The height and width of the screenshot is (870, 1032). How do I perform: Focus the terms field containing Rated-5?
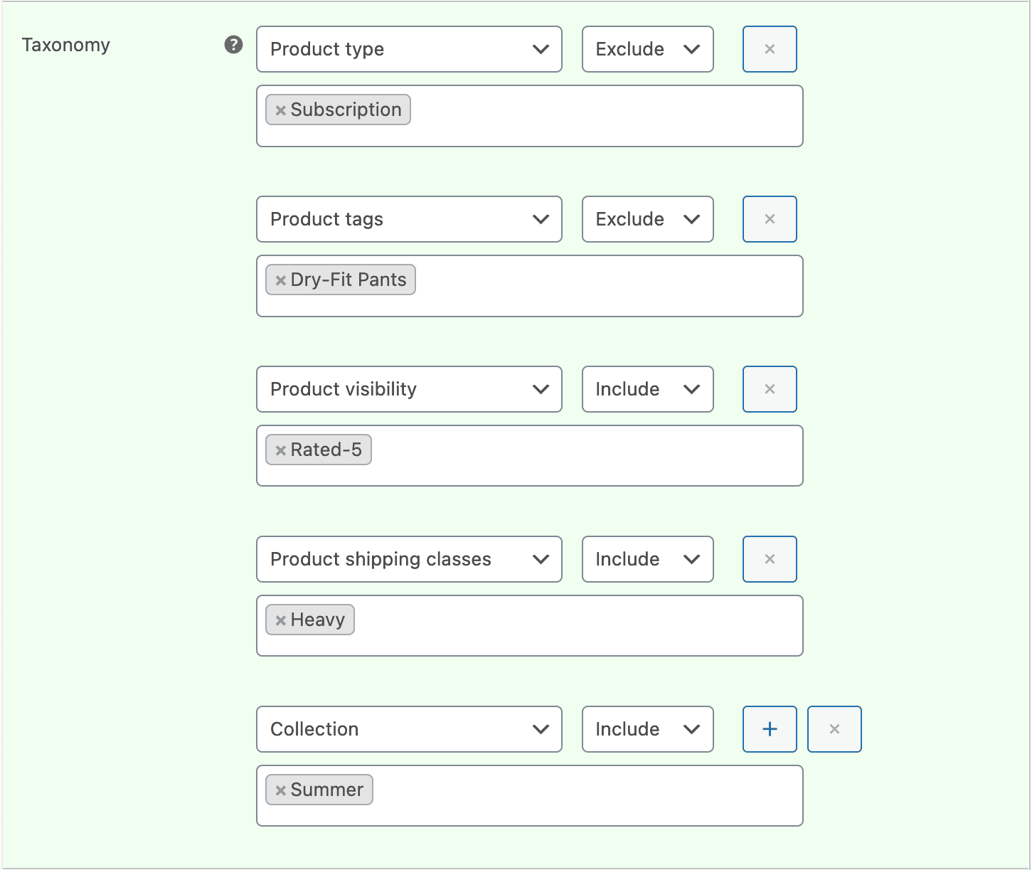pos(529,456)
